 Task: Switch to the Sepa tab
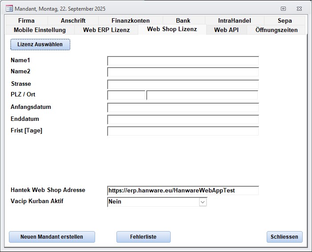pos(285,20)
